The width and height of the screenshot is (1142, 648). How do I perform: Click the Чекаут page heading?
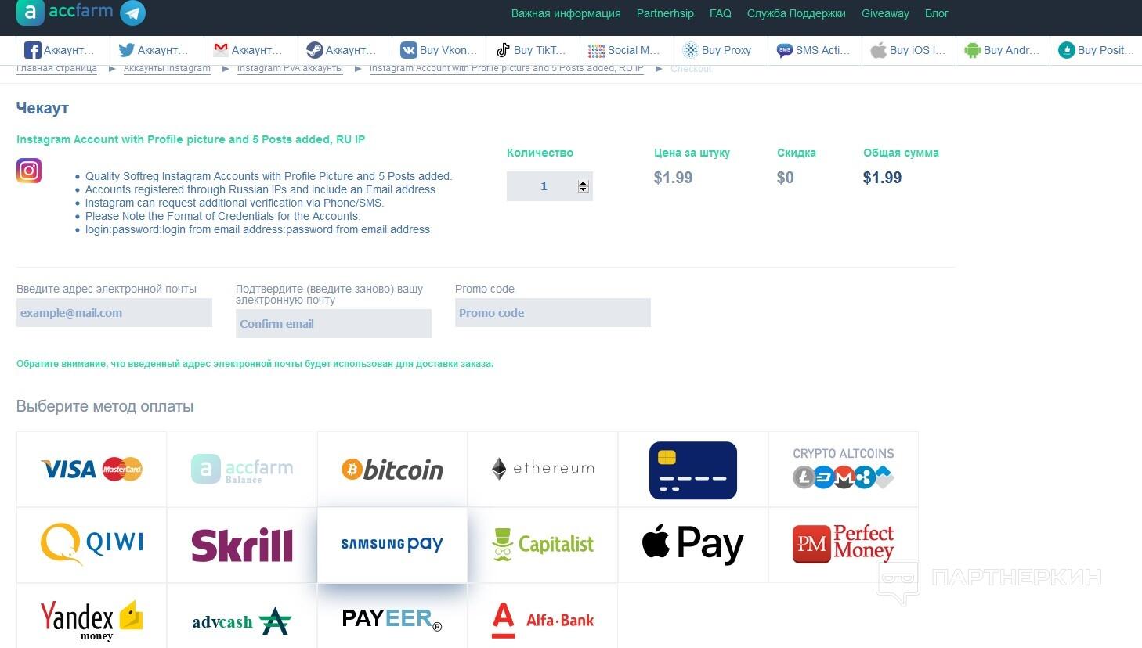click(42, 108)
